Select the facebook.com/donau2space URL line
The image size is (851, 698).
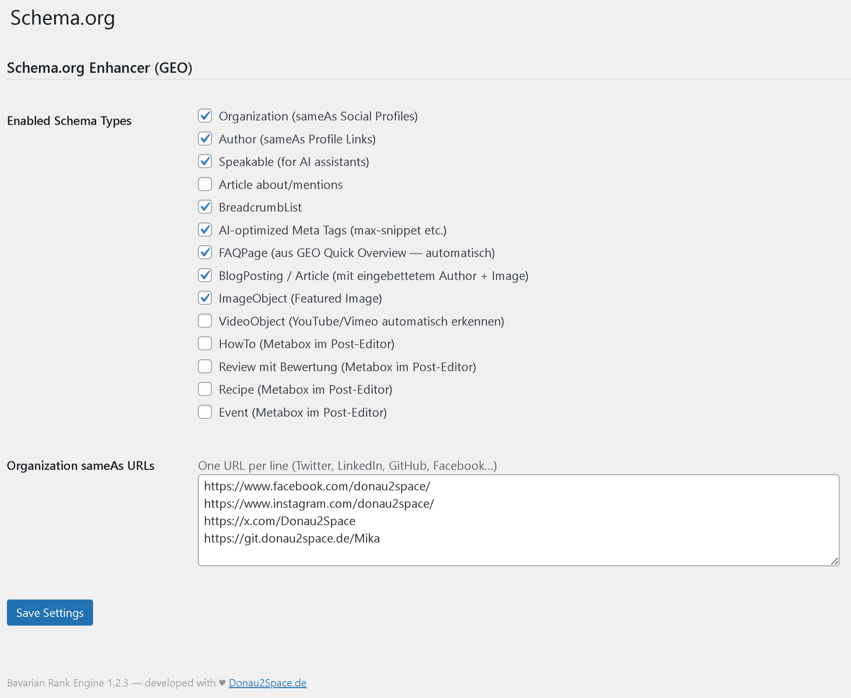(x=317, y=486)
